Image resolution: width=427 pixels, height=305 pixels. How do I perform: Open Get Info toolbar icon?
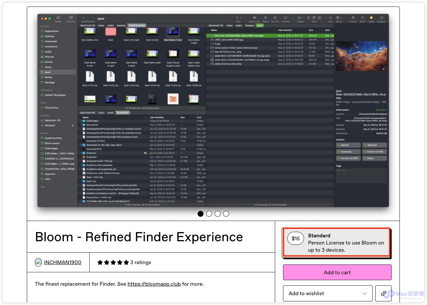click(275, 18)
